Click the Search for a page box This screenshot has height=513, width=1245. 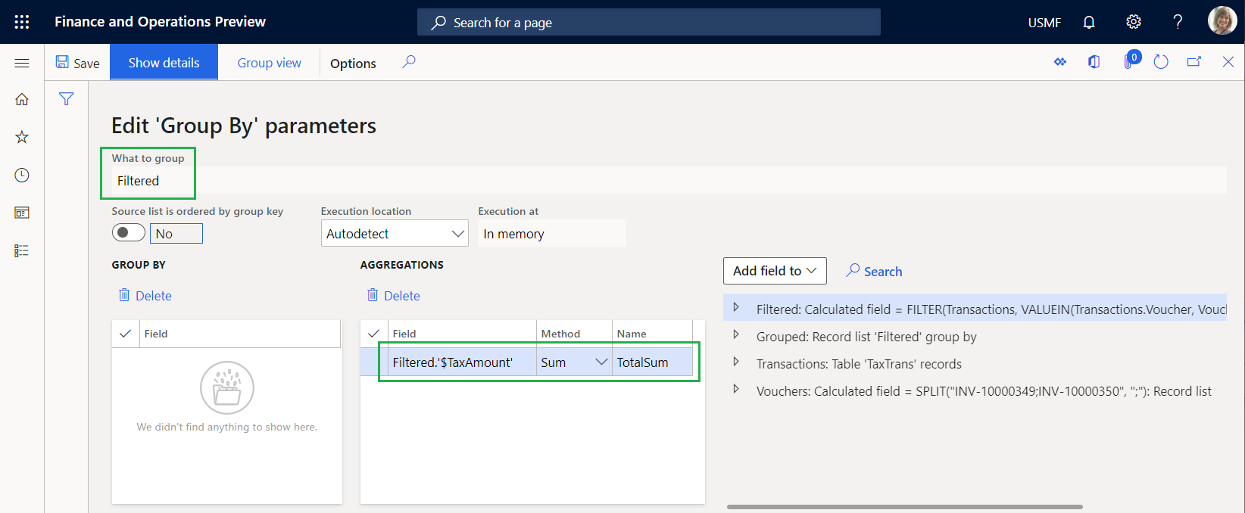pos(649,22)
